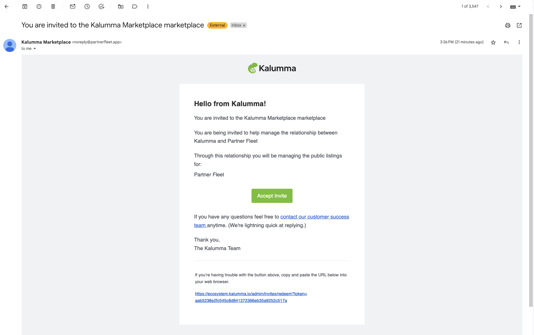Viewport: 534px width, 335px height.
Task: Report this email as spam
Action: point(39,6)
